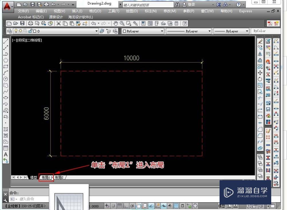This screenshot has width=287, height=210.
Task: Click the Open file folder icon
Action: (x=16, y=23)
